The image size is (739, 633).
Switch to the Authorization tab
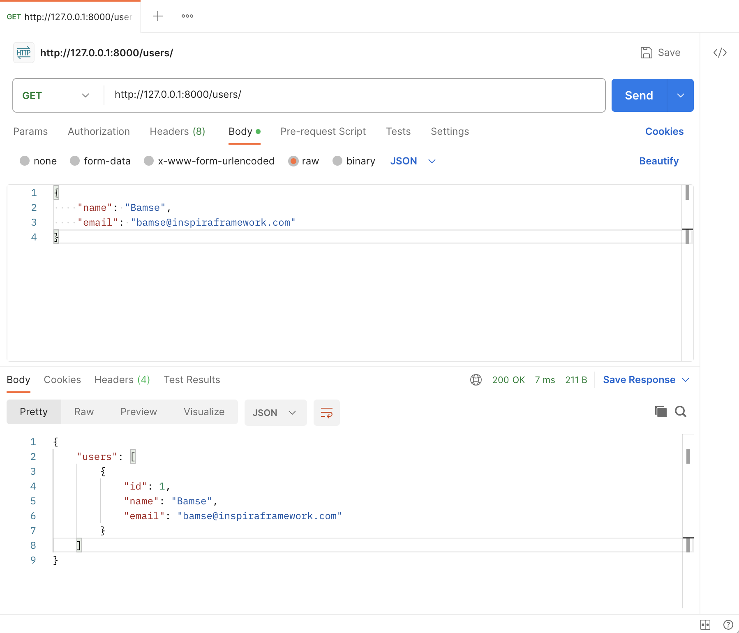(x=99, y=132)
